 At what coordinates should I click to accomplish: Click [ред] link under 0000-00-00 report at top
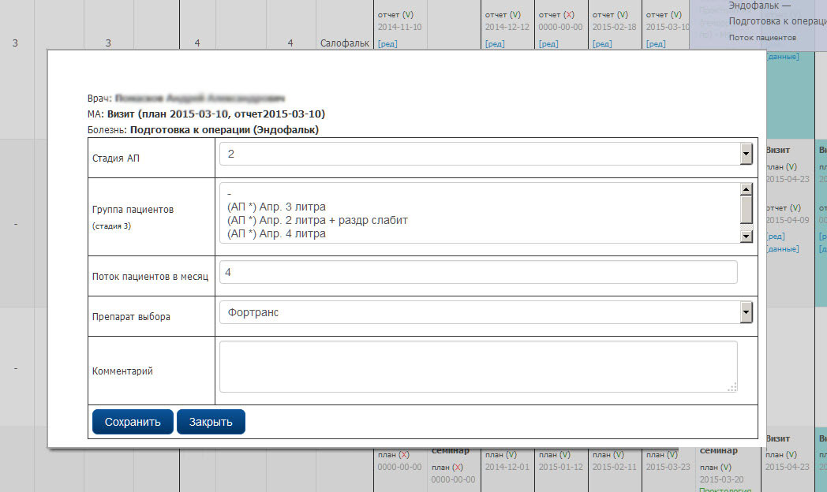548,44
